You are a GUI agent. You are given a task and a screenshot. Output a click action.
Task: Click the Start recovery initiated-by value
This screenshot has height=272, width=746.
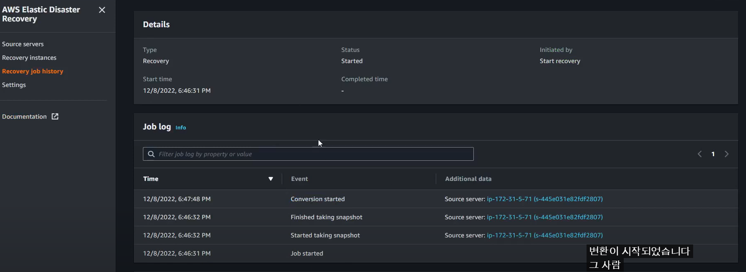tap(560, 61)
